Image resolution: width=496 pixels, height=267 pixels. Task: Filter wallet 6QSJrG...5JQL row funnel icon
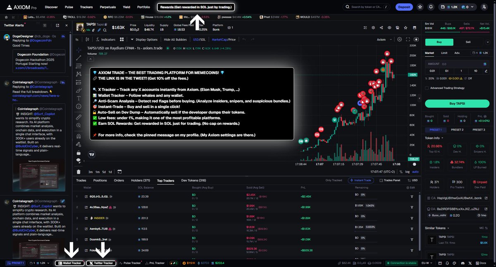pyautogui.click(x=412, y=196)
